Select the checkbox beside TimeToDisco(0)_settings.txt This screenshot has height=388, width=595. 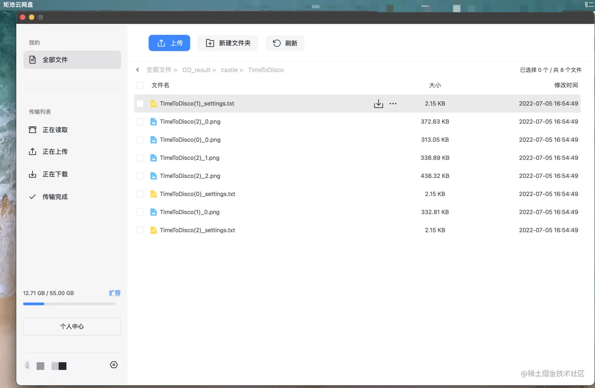[x=140, y=194]
